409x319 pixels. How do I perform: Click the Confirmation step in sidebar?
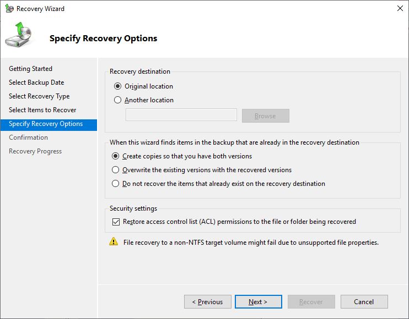[29, 137]
